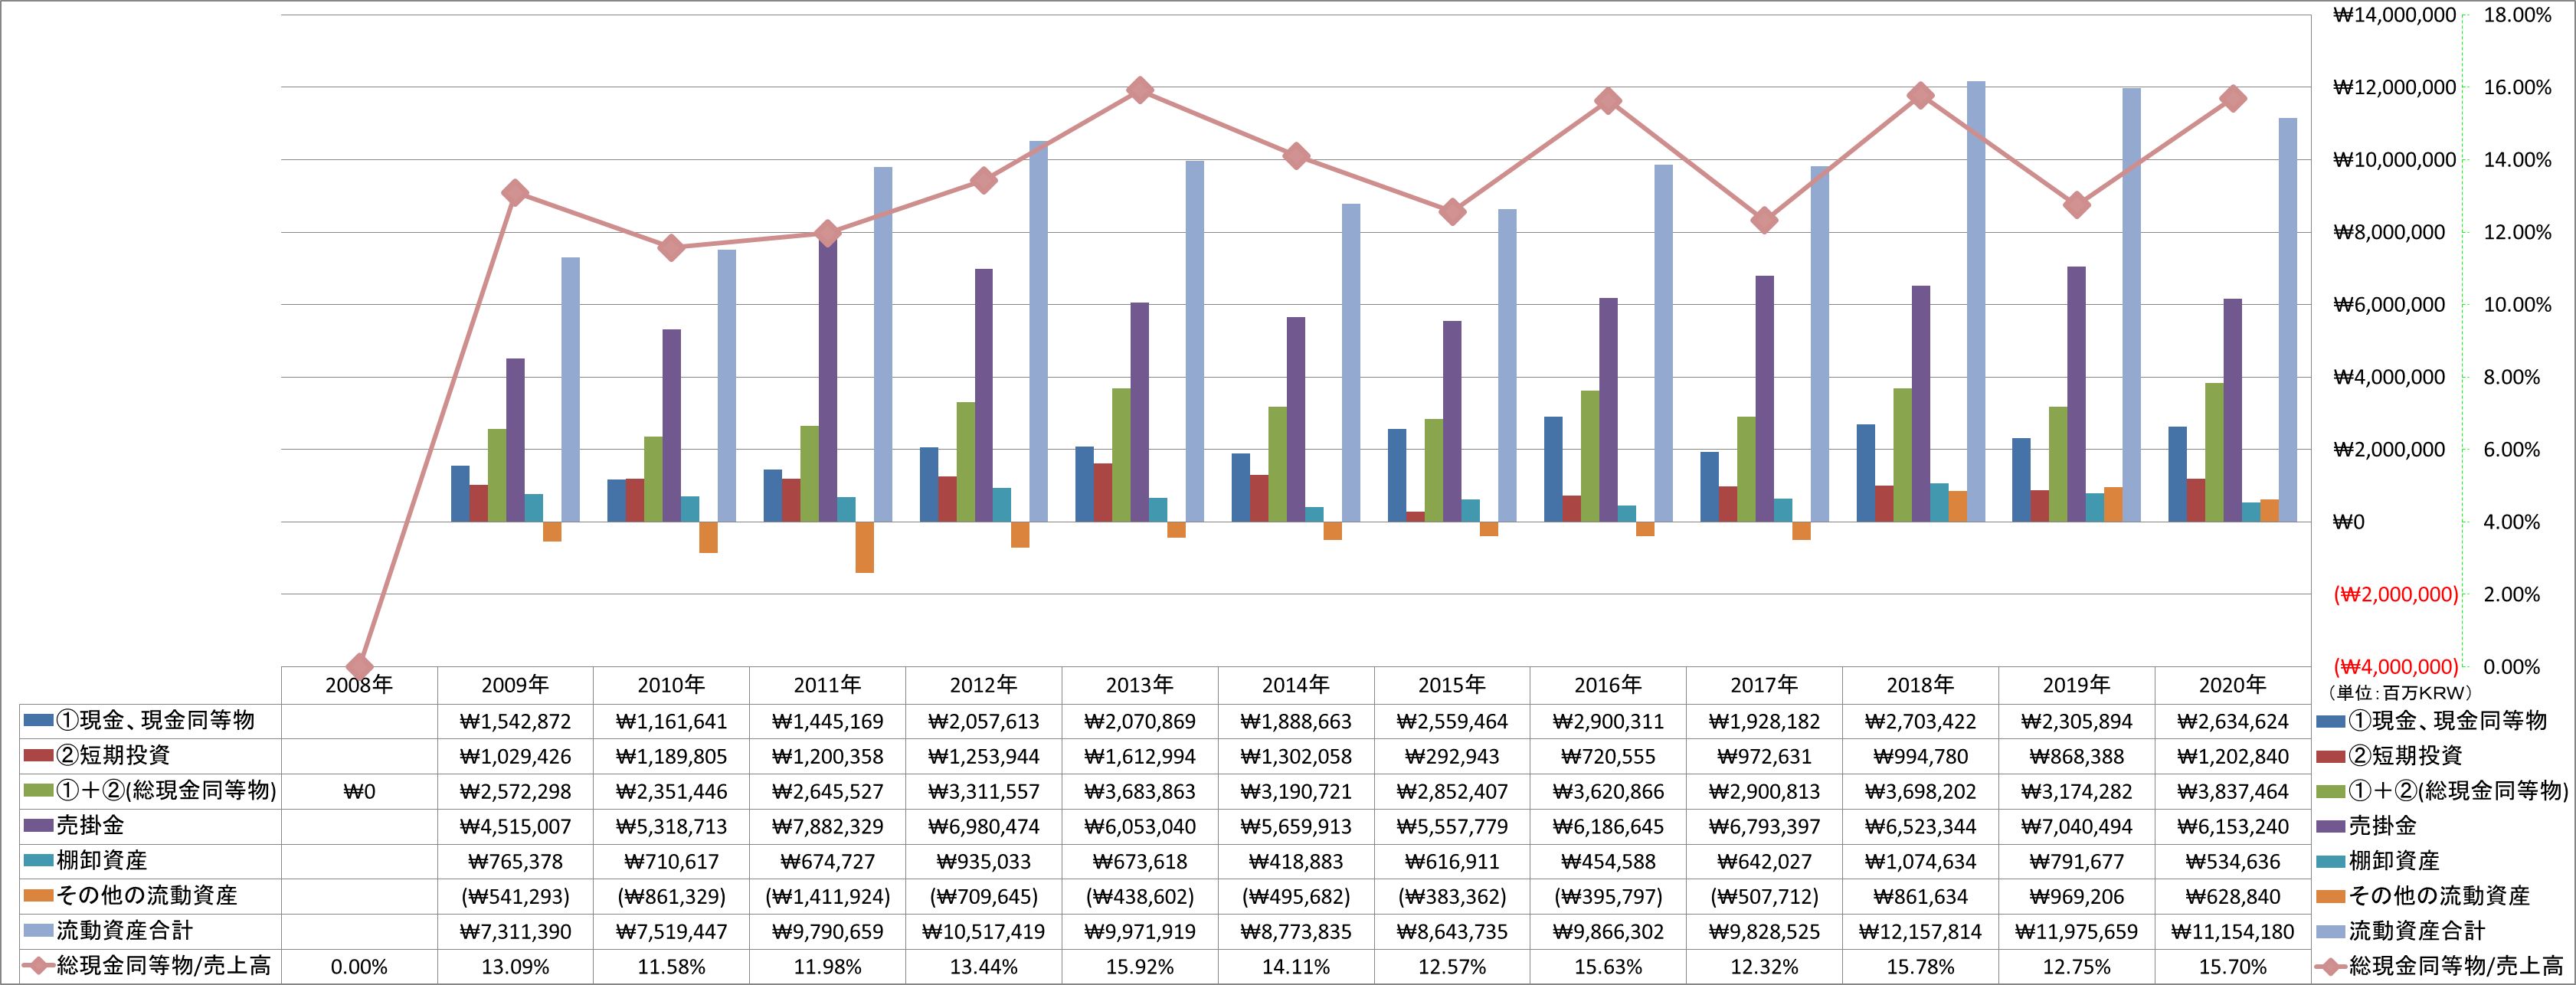Click the pink diamond marker beside the left 総現金同等物/売上高 row label

(38, 966)
